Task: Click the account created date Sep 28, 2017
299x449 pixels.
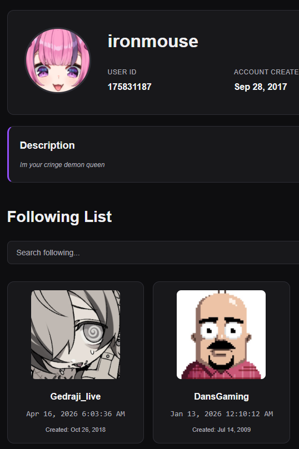Action: pyautogui.click(x=261, y=87)
